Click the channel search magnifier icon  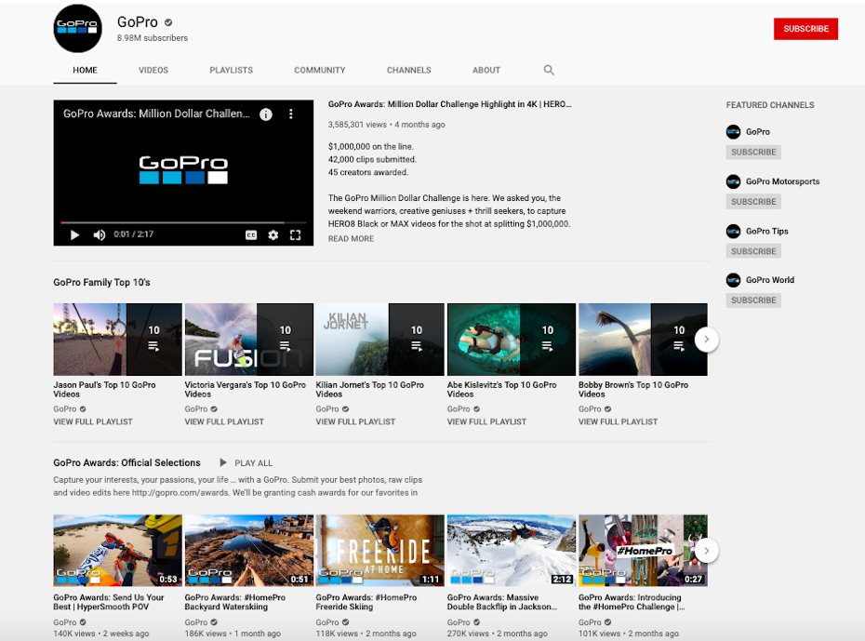click(549, 70)
